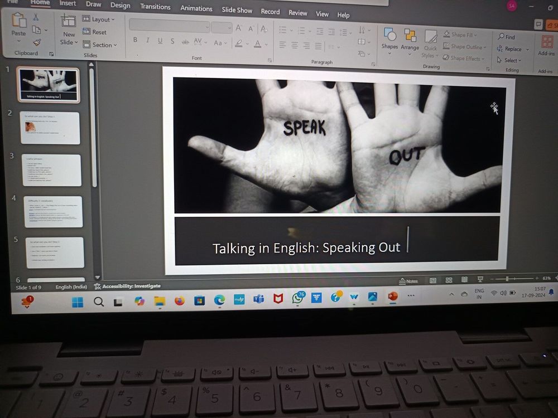This screenshot has width=558, height=418.
Task: Click the Cut scissors icon
Action: [x=36, y=17]
